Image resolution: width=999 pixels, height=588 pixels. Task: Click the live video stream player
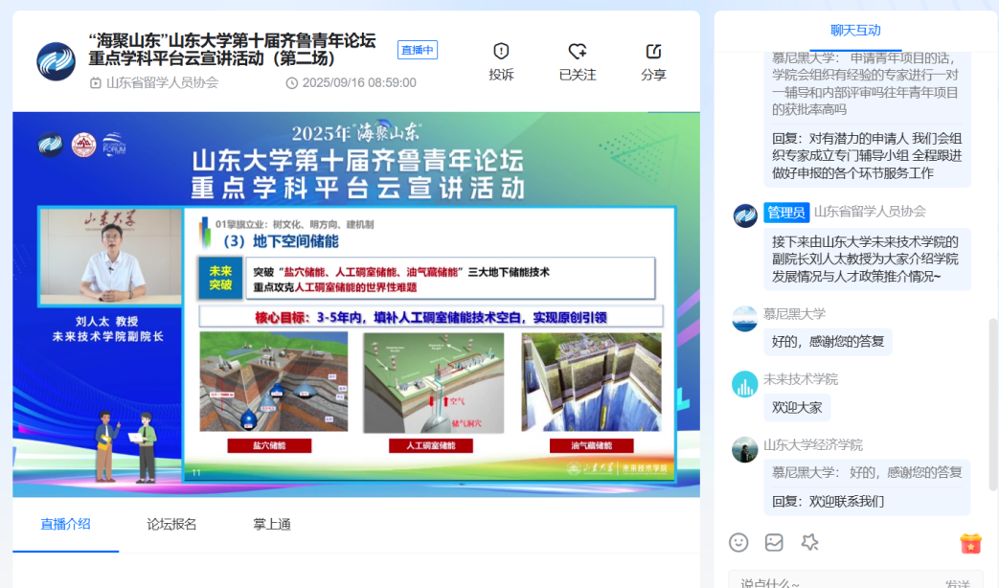coord(356,305)
